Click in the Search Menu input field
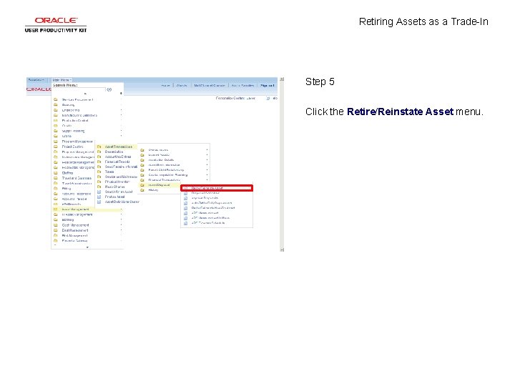The width and height of the screenshot is (515, 386). [x=79, y=89]
